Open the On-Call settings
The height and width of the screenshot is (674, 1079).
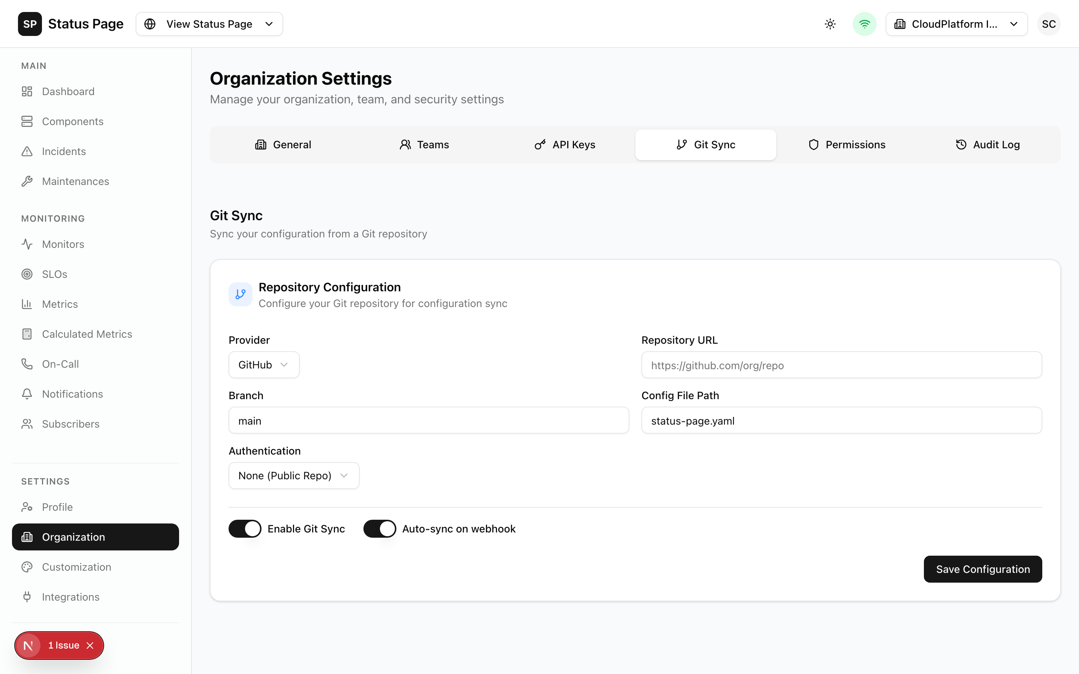coord(61,364)
